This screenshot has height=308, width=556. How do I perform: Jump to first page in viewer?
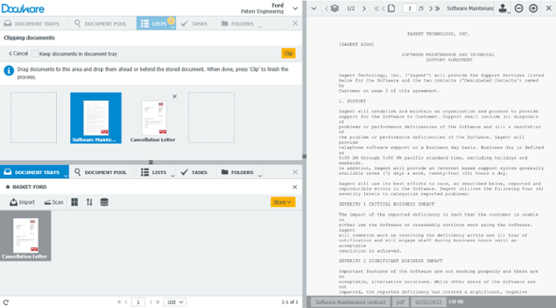pyautogui.click(x=376, y=8)
